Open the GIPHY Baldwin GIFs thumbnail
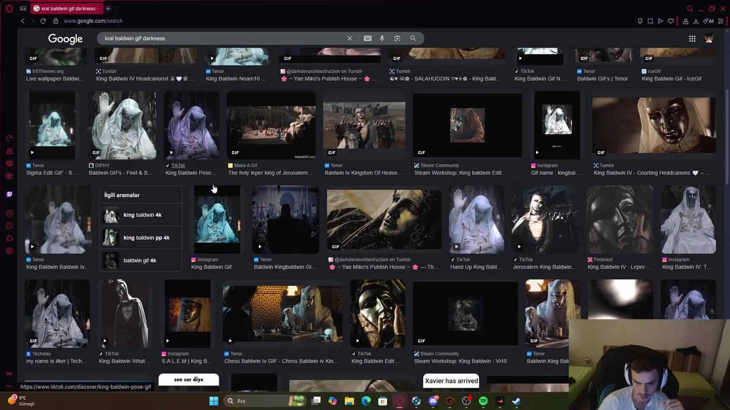 (x=122, y=125)
